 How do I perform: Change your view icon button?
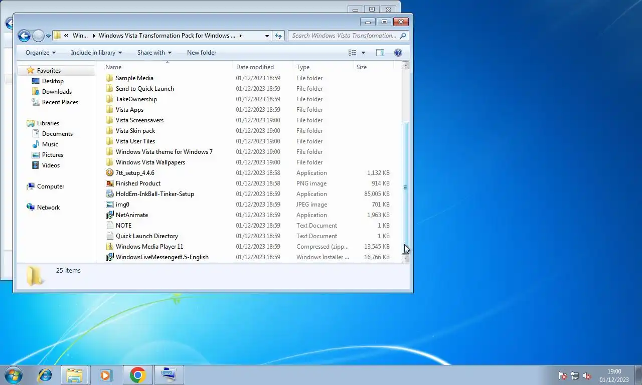click(x=353, y=53)
